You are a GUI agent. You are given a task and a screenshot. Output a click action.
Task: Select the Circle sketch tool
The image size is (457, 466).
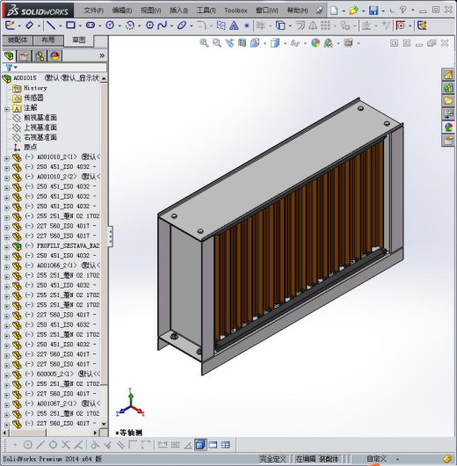click(x=110, y=25)
